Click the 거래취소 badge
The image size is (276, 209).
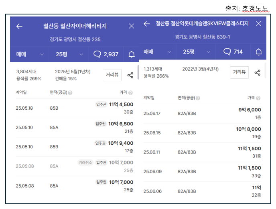click(85, 162)
